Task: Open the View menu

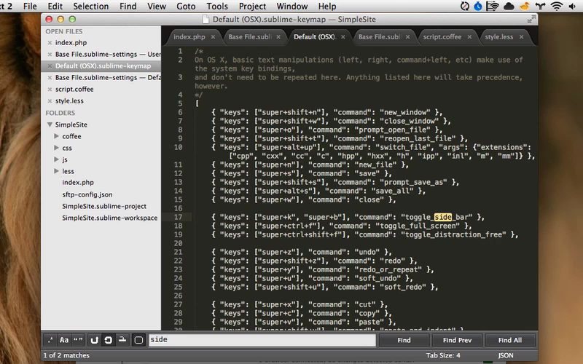Action: click(157, 7)
